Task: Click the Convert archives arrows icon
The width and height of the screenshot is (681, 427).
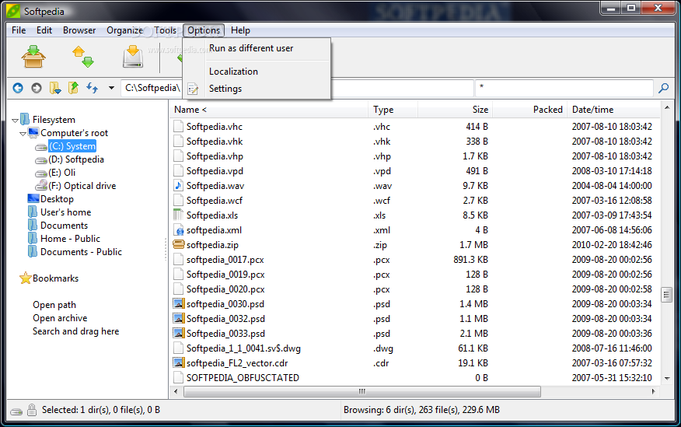Action: click(83, 57)
